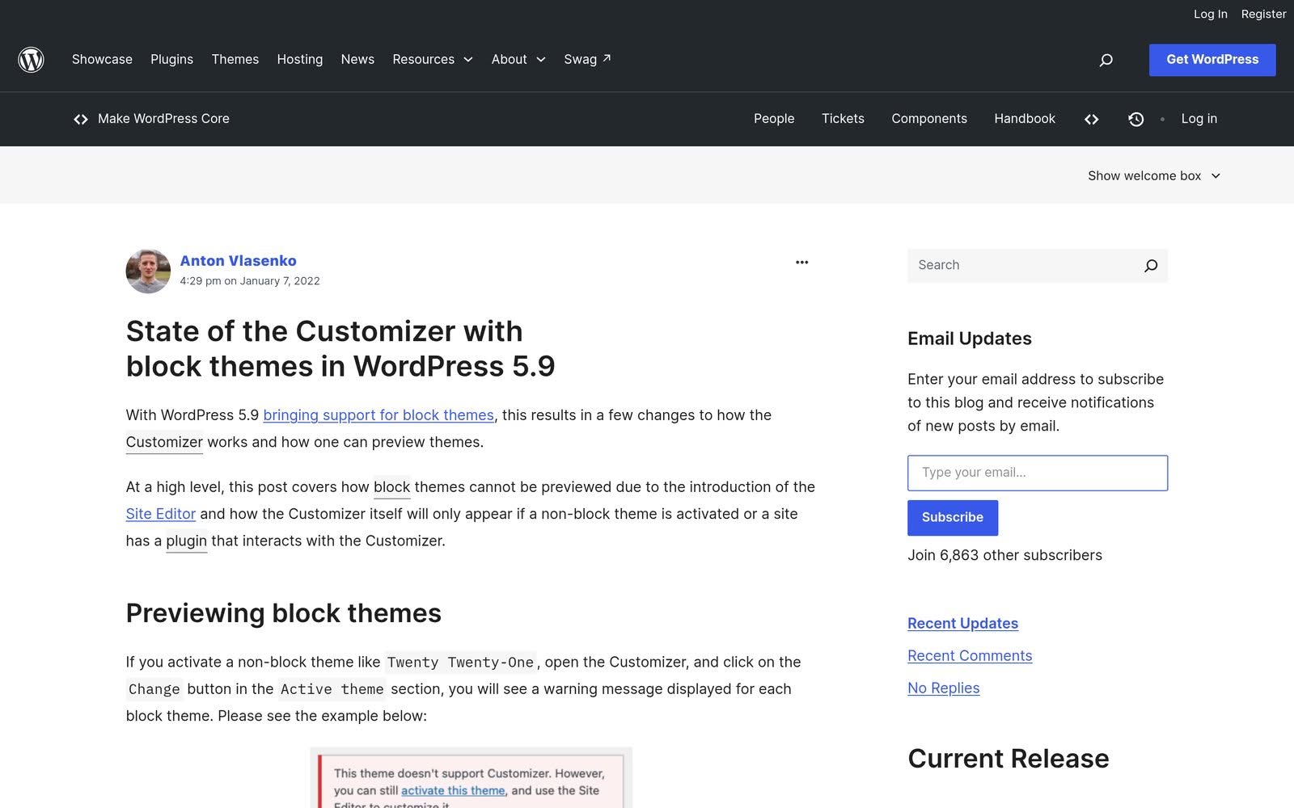Screen dimensions: 1294x808
Task: Click the Previewing block themes heading
Action: click(284, 613)
